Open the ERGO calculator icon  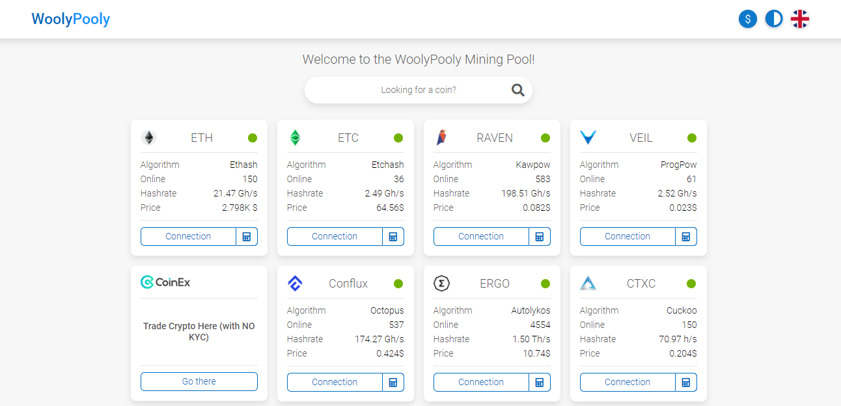click(540, 382)
